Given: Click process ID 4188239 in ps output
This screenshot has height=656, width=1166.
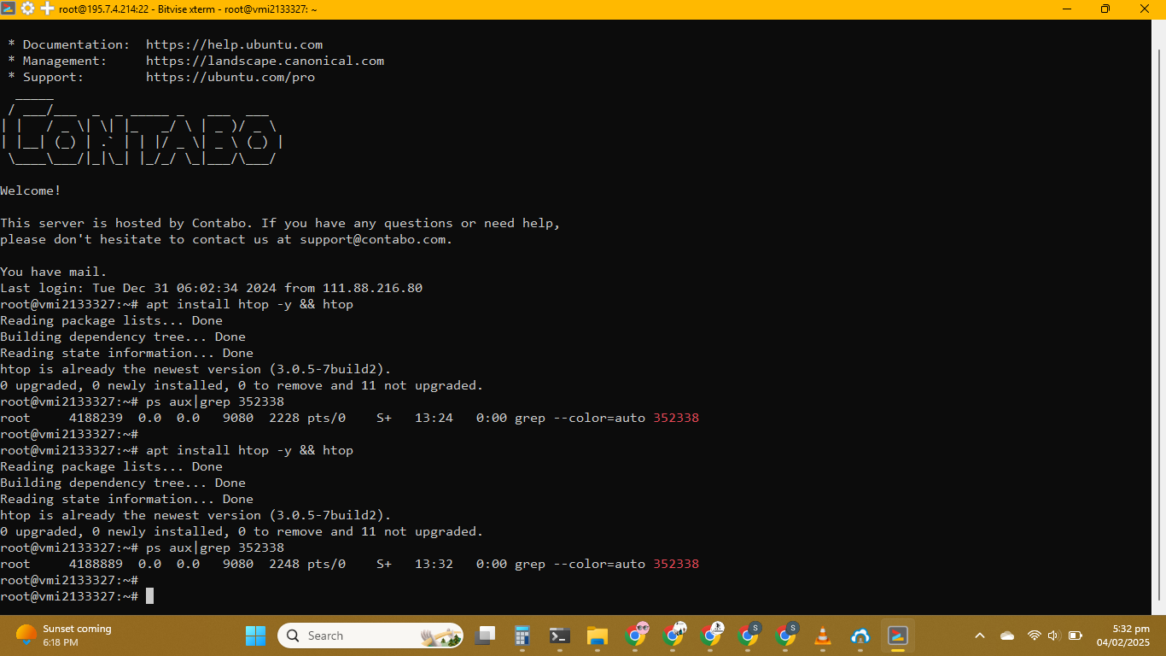Looking at the screenshot, I should tap(96, 418).
